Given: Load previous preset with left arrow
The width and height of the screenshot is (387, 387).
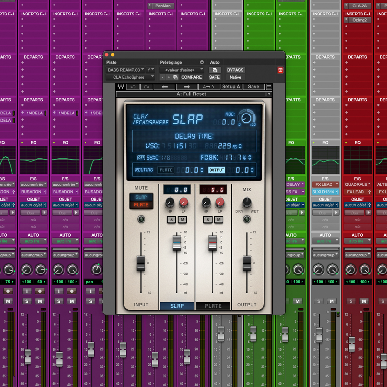Looking at the screenshot, I should coord(164,87).
